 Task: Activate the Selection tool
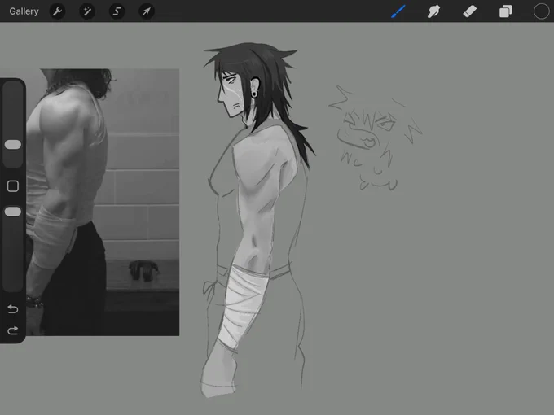pyautogui.click(x=117, y=11)
